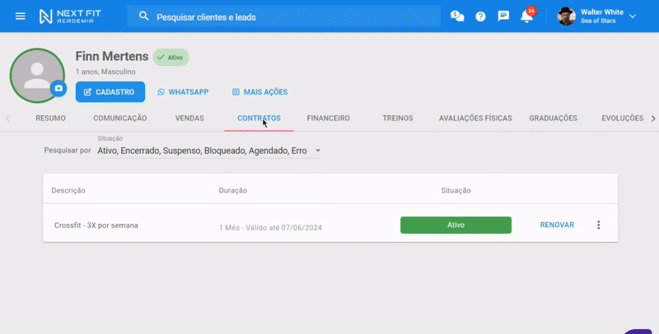Open the messages chat icon
The image size is (659, 334).
tap(503, 16)
